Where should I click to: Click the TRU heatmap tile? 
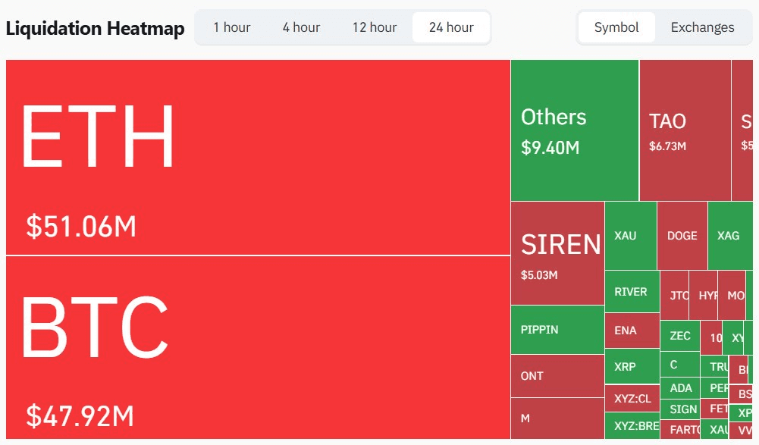714,367
